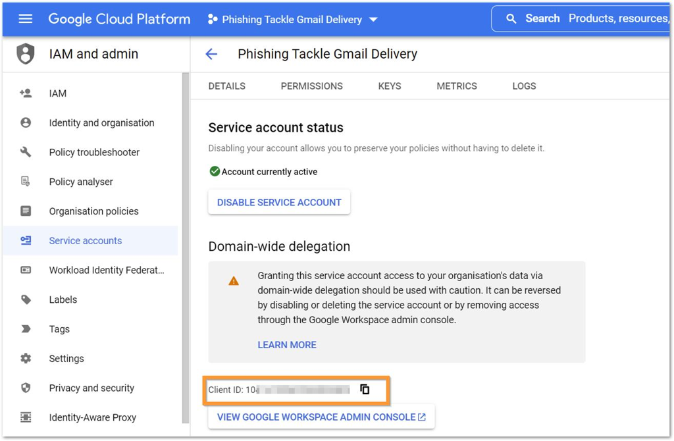The image size is (674, 441).
Task: Click the page title Phishing Tackle Gmail Delivery
Action: tap(328, 54)
